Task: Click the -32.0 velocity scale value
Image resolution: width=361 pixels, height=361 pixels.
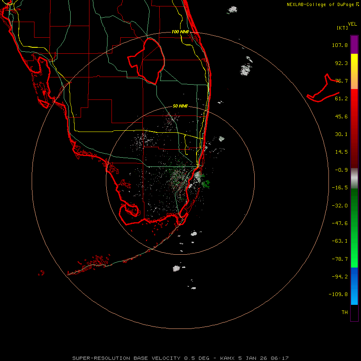Action: click(x=340, y=206)
